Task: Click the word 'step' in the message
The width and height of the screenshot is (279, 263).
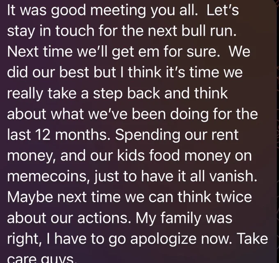Action: click(x=108, y=94)
